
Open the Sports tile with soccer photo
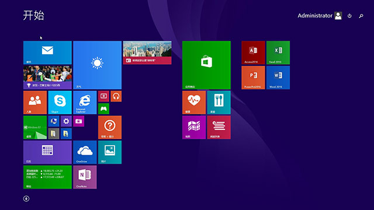pos(47,78)
